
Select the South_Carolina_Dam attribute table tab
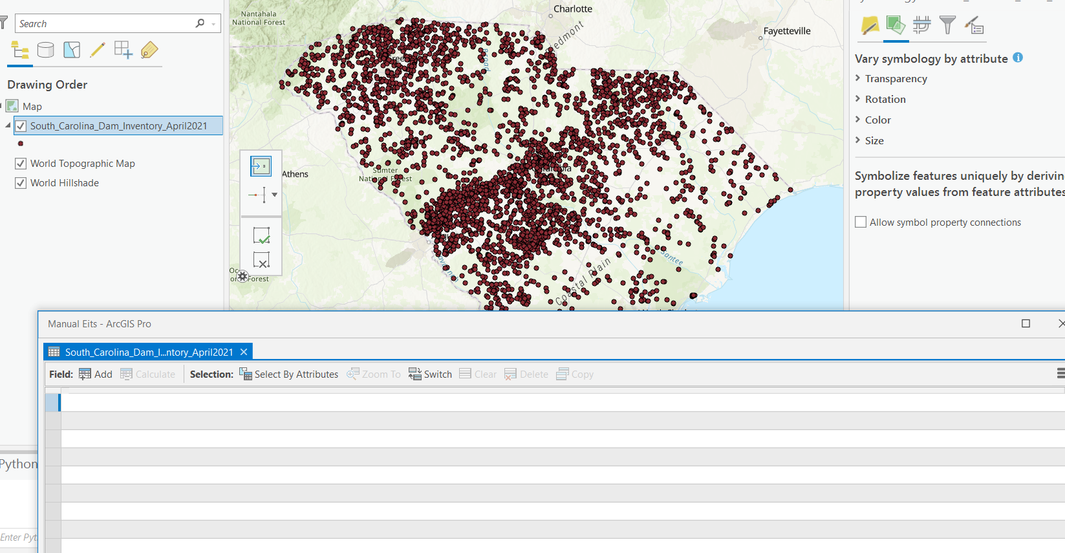(x=148, y=352)
